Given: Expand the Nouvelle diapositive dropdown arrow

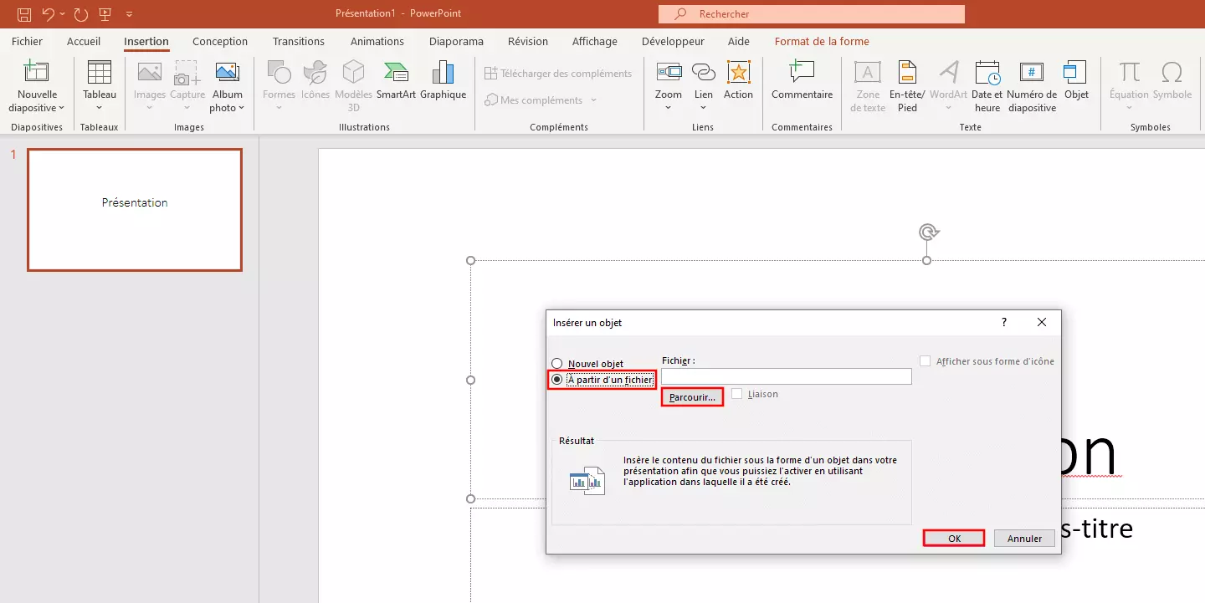Looking at the screenshot, I should point(61,108).
